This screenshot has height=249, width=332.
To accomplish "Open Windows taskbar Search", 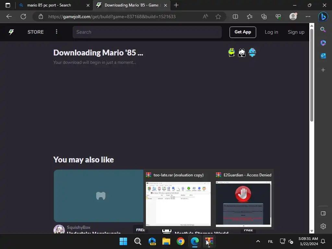I will point(137,241).
